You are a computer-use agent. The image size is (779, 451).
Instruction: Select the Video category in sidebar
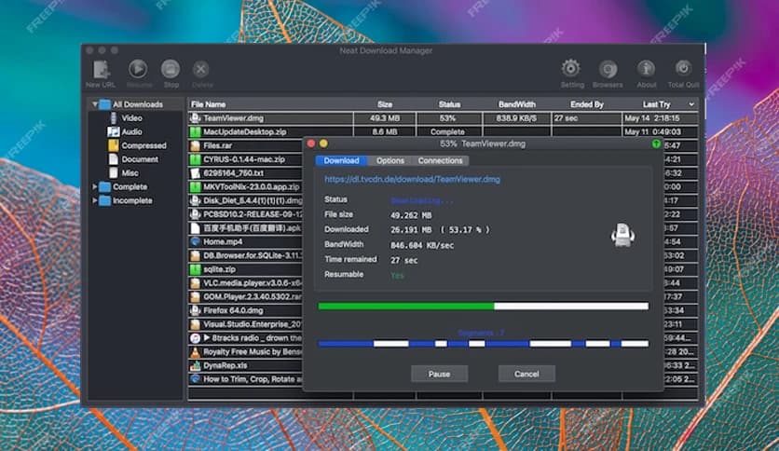click(131, 118)
